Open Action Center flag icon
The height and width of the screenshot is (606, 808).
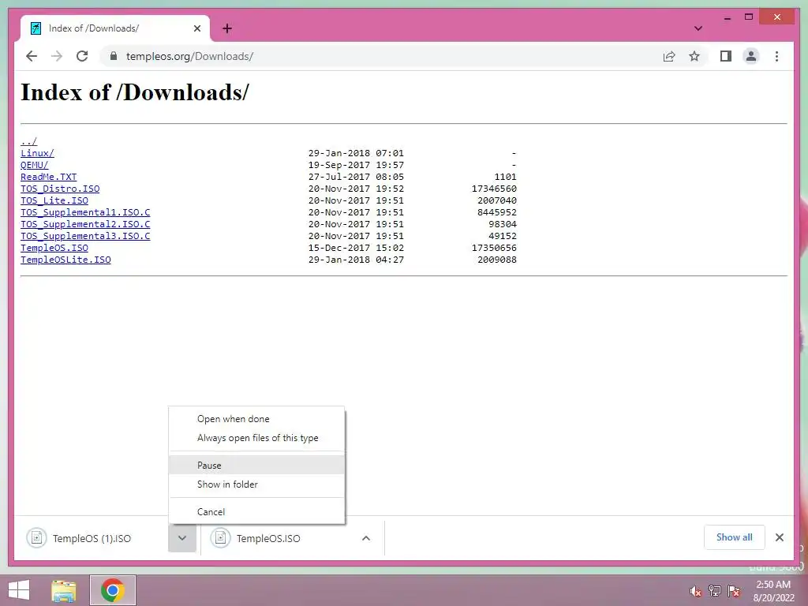(733, 591)
